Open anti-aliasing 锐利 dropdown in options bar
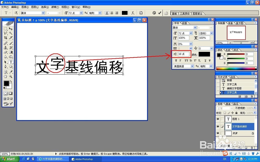 (x=100, y=13)
